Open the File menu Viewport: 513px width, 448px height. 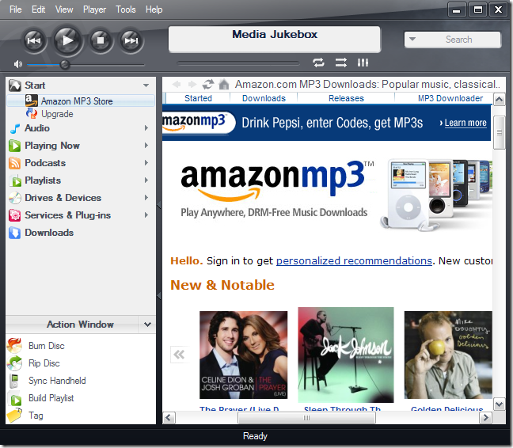tap(16, 9)
